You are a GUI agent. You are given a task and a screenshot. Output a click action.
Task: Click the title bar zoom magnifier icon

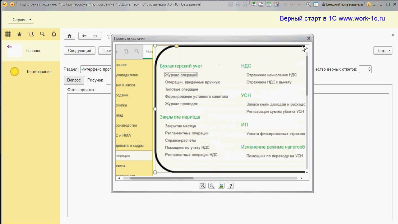tap(308, 4)
